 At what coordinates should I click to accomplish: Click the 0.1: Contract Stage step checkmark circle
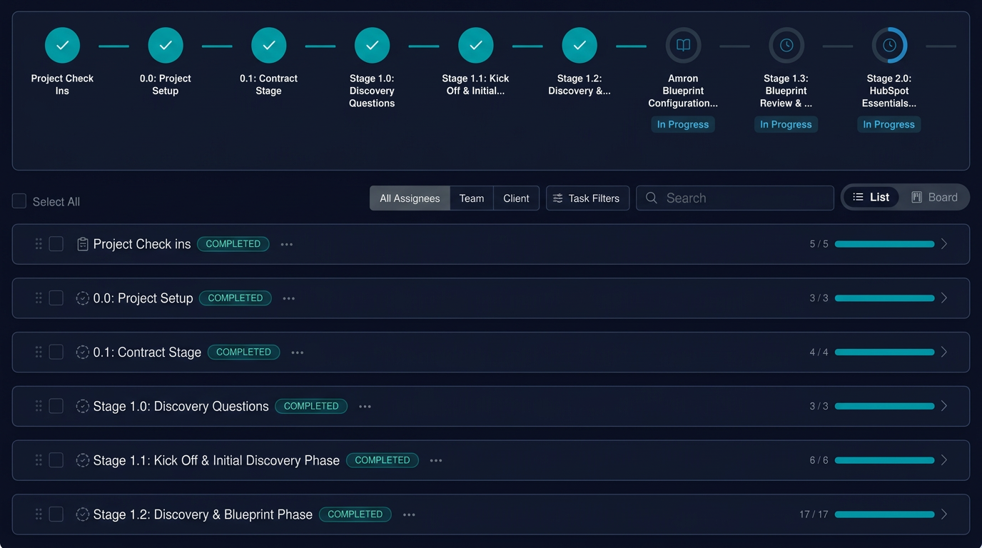pyautogui.click(x=269, y=46)
